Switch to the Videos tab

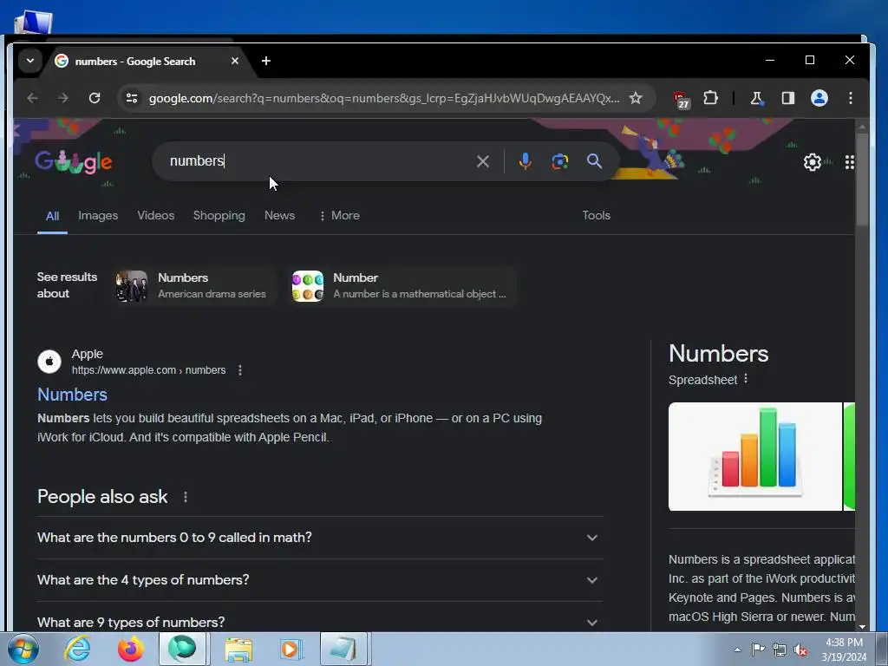(x=156, y=216)
